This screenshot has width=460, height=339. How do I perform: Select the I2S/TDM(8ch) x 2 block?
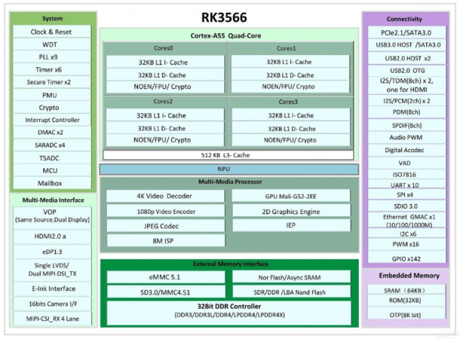click(x=407, y=85)
